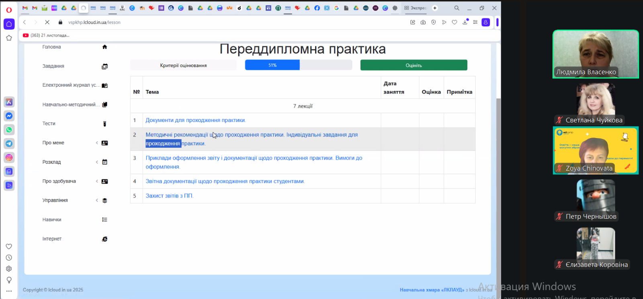This screenshot has height=299, width=643.
Task: Switch to the Экспресс browser tab
Action: 415,8
